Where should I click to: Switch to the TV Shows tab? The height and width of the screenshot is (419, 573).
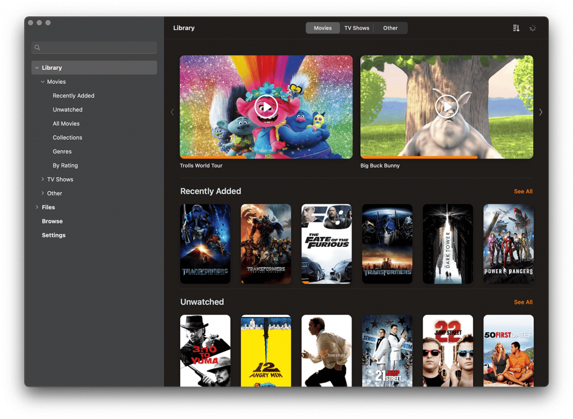pos(356,28)
